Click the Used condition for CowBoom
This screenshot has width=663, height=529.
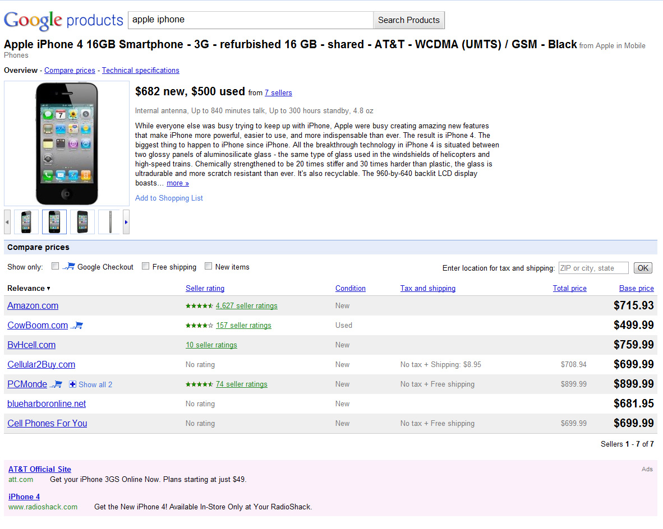click(344, 326)
